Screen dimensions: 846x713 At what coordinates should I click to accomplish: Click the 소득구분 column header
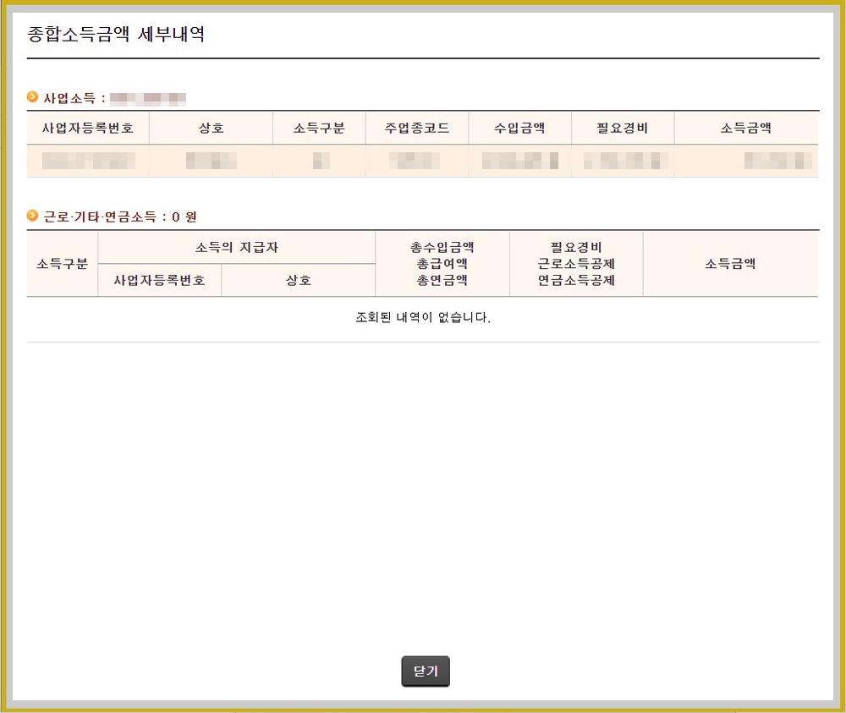point(319,128)
